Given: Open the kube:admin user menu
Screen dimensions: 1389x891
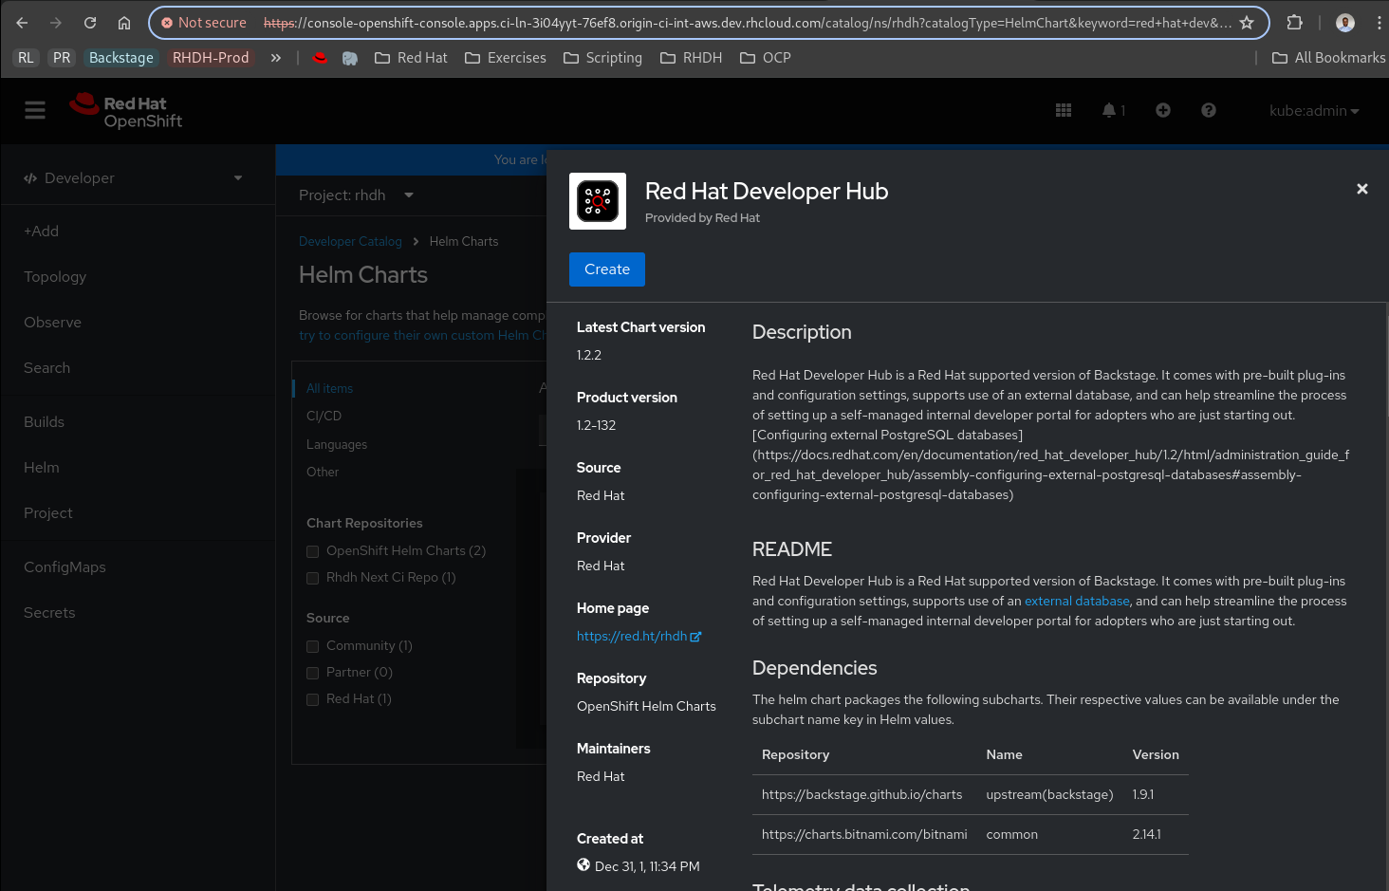Looking at the screenshot, I should (x=1314, y=111).
